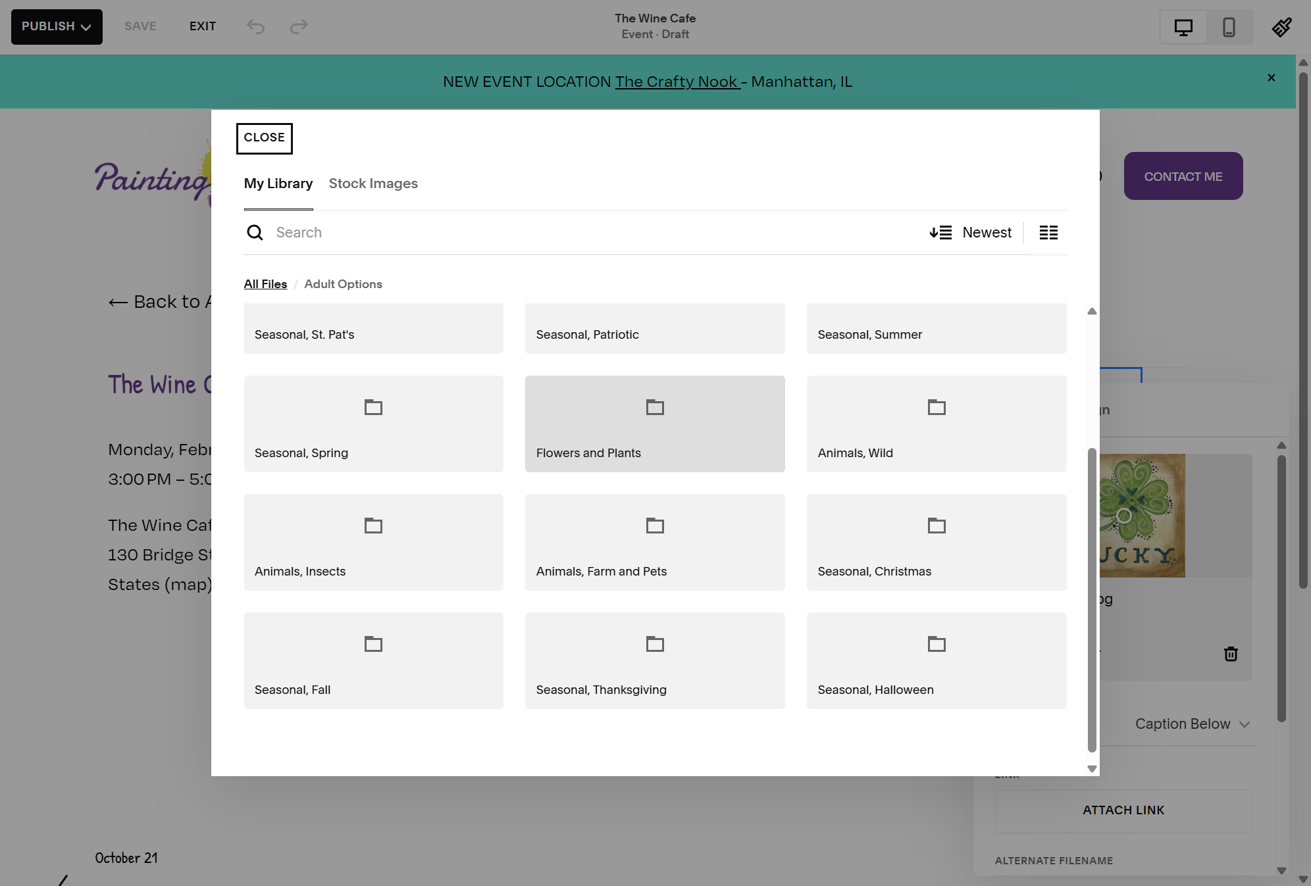Click the redo arrow icon
The height and width of the screenshot is (886, 1311).
click(299, 26)
